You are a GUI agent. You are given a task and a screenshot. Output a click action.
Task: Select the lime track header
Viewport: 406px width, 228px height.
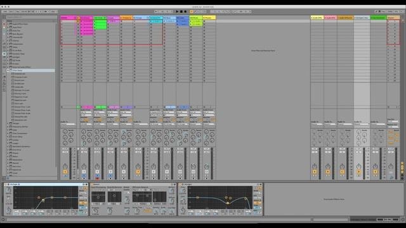coord(196,18)
